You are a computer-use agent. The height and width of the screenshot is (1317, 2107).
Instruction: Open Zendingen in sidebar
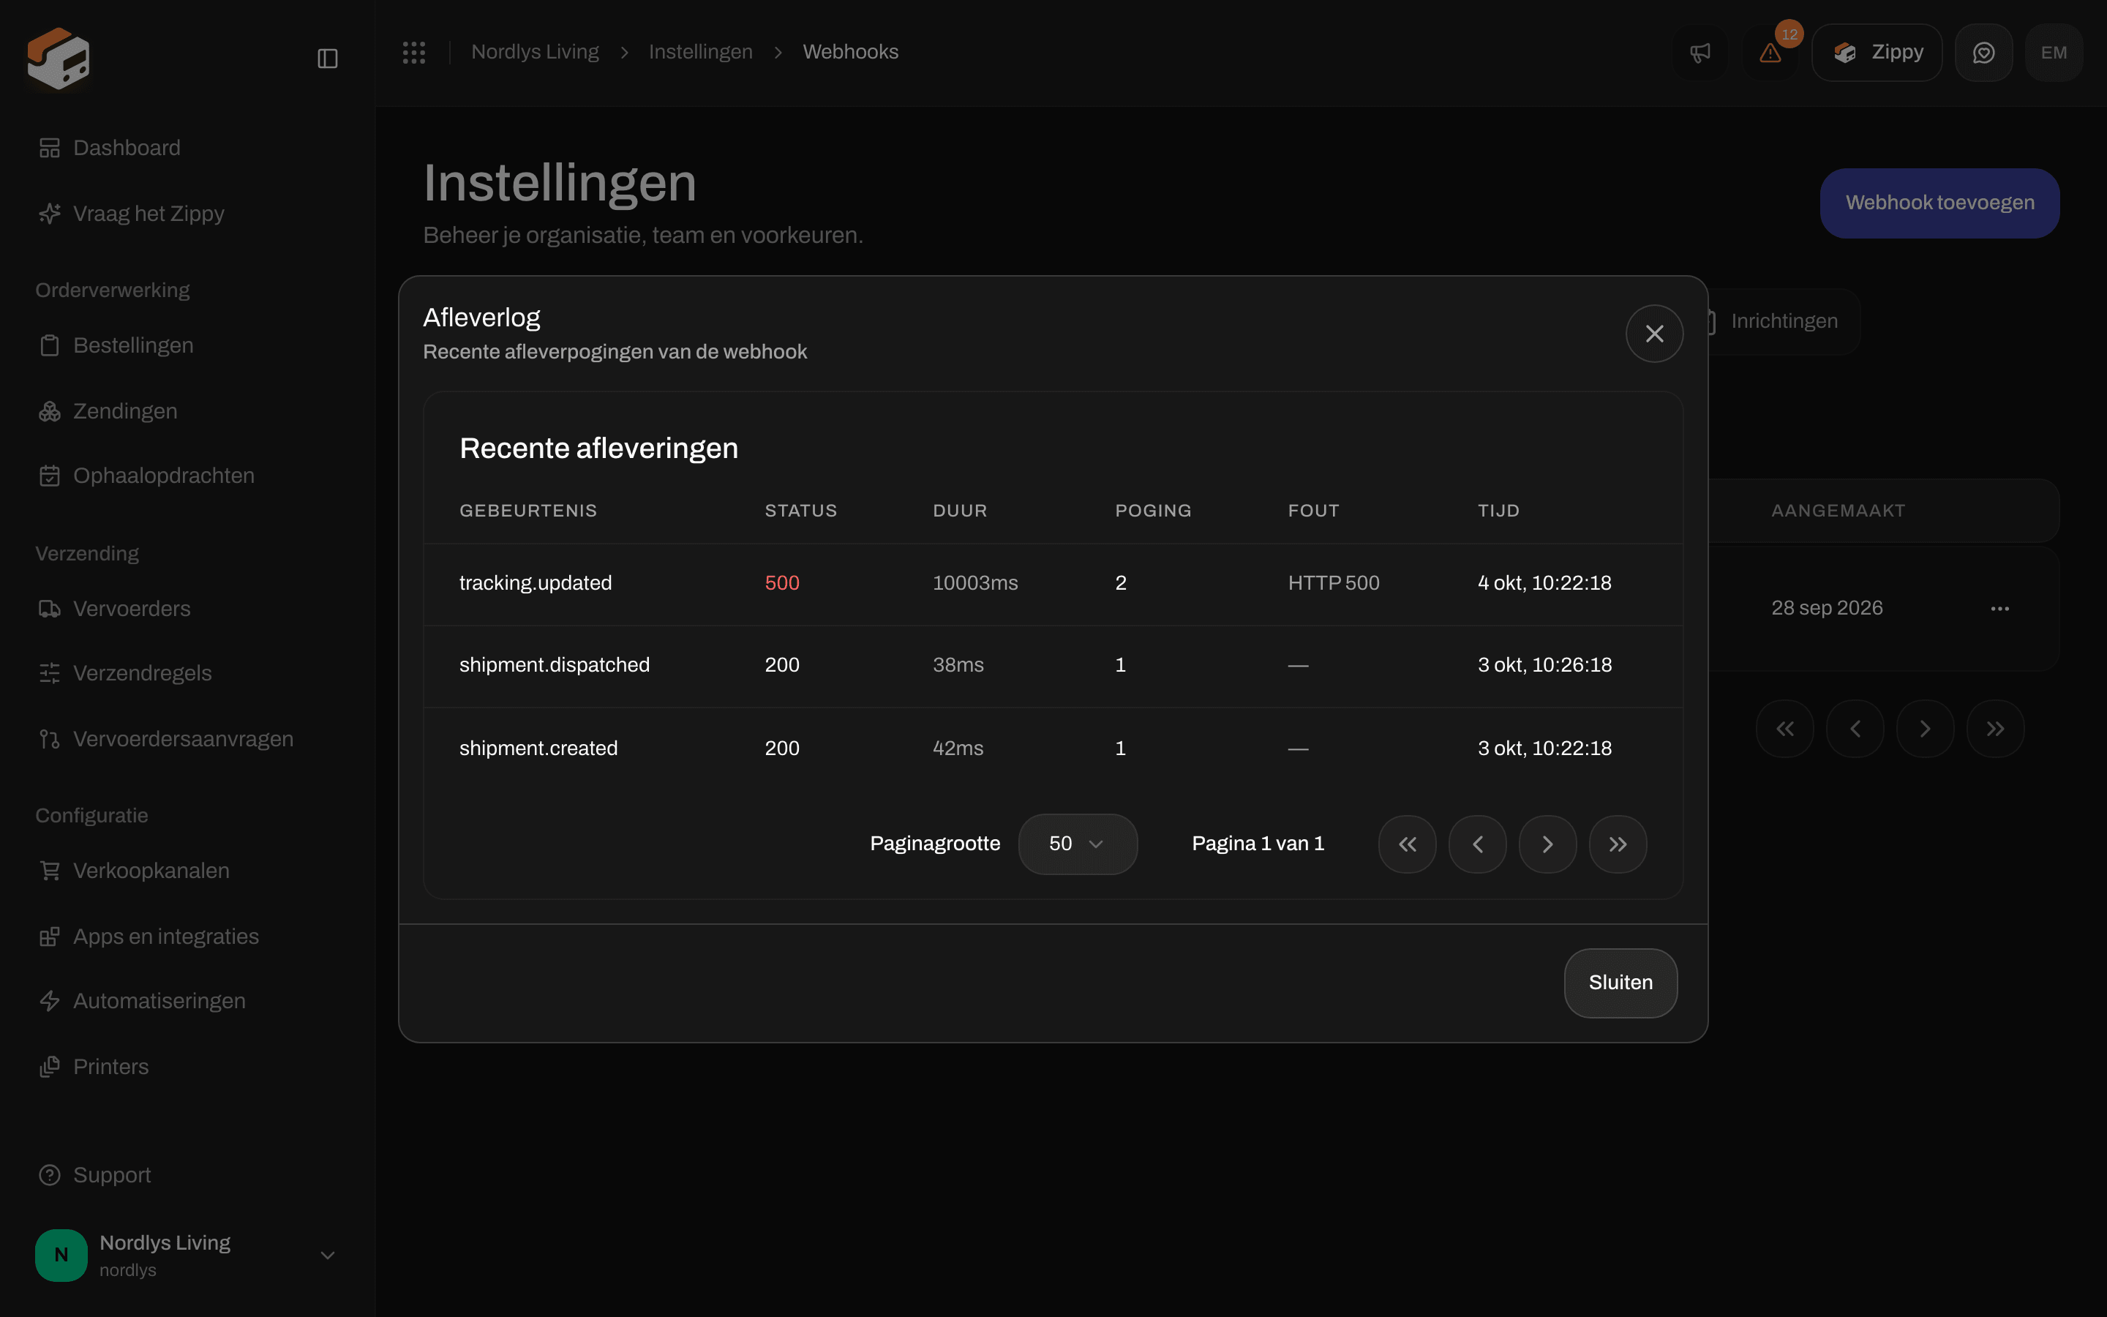pyautogui.click(x=108, y=411)
